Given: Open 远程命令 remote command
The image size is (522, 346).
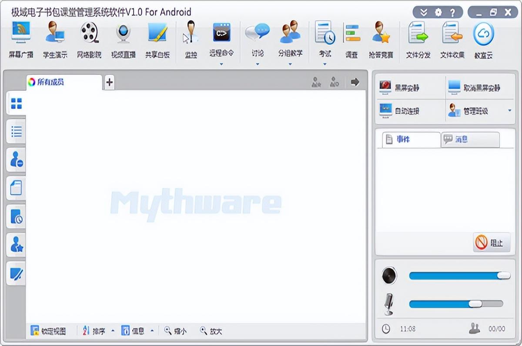Looking at the screenshot, I should tap(221, 39).
